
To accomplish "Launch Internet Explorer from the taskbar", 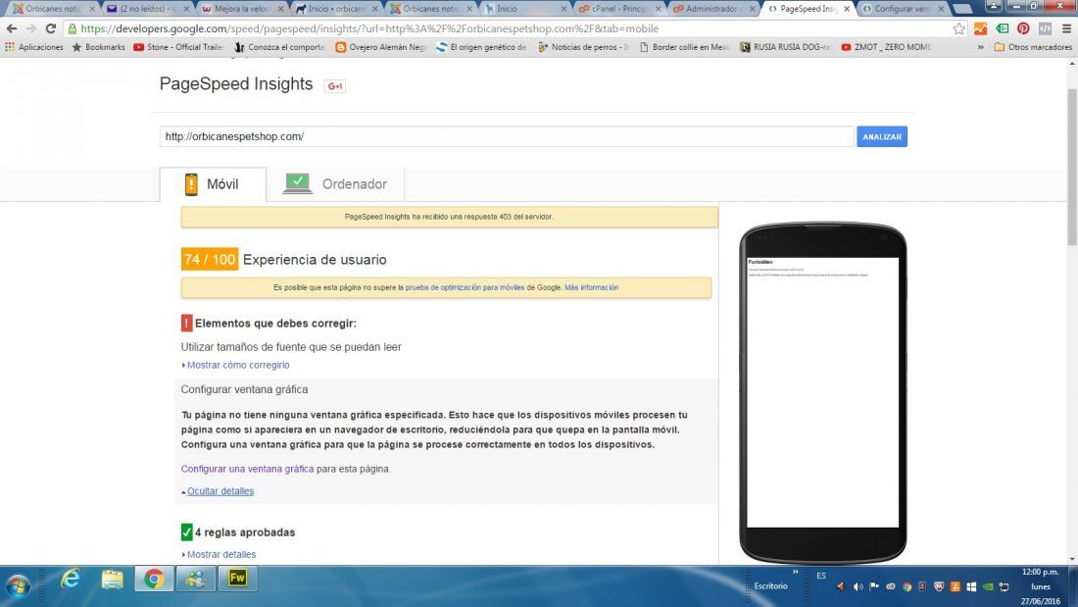I will coord(71,580).
